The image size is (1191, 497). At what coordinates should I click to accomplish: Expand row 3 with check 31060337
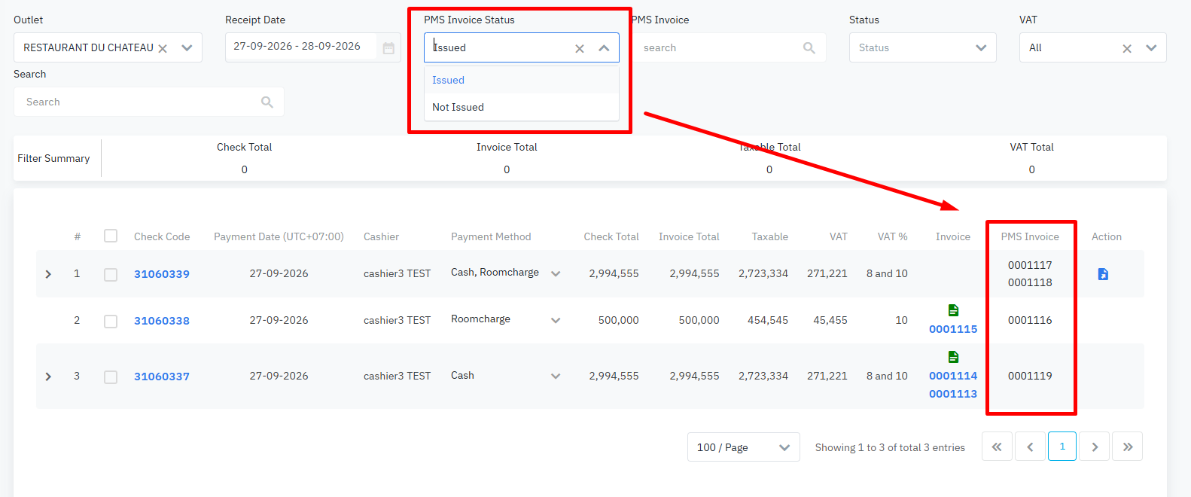tap(48, 377)
